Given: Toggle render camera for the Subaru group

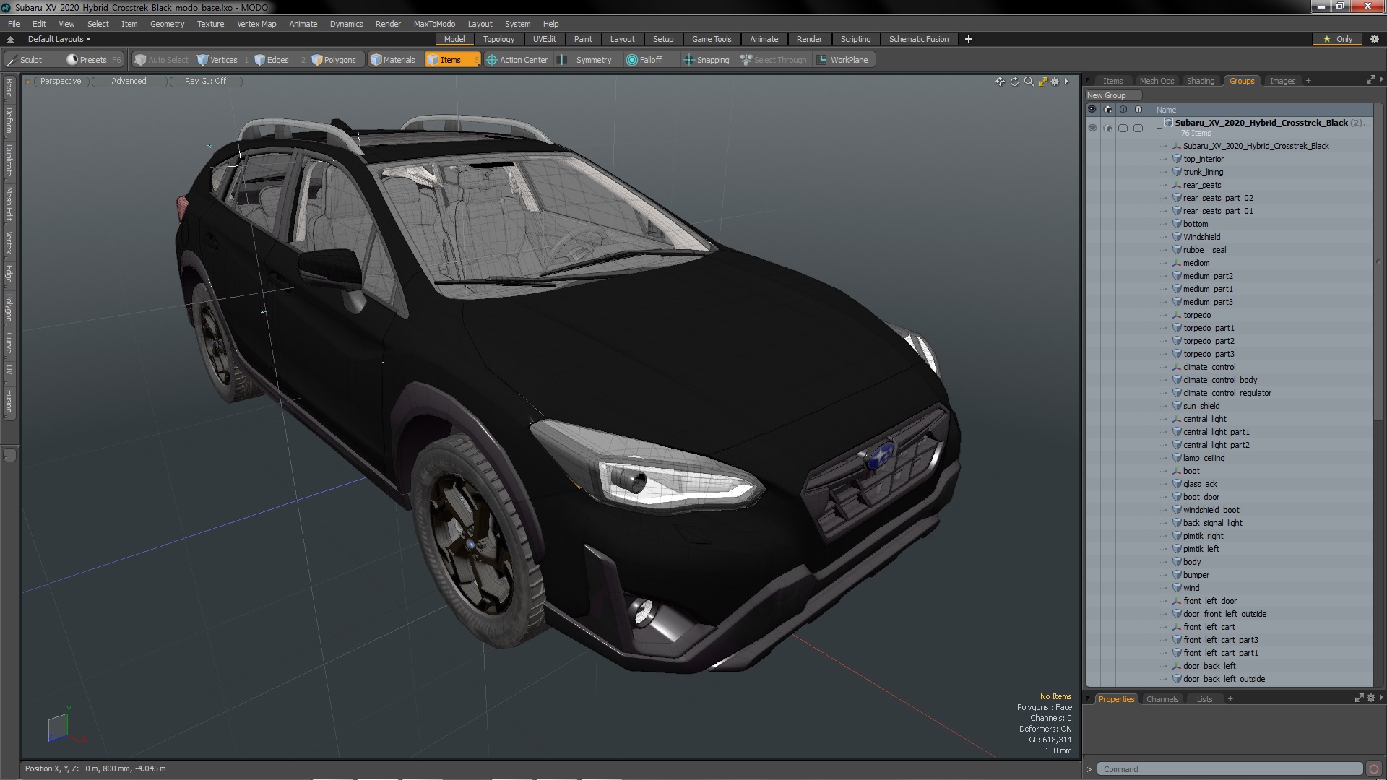Looking at the screenshot, I should point(1108,128).
